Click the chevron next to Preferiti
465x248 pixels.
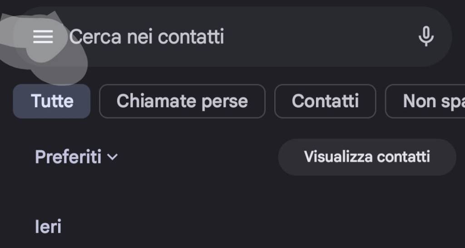pos(112,157)
